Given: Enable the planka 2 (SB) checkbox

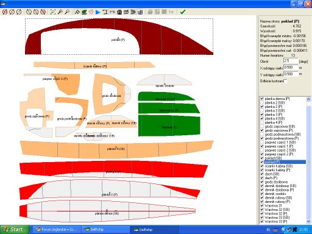Looking at the screenshot, I should point(262,103).
